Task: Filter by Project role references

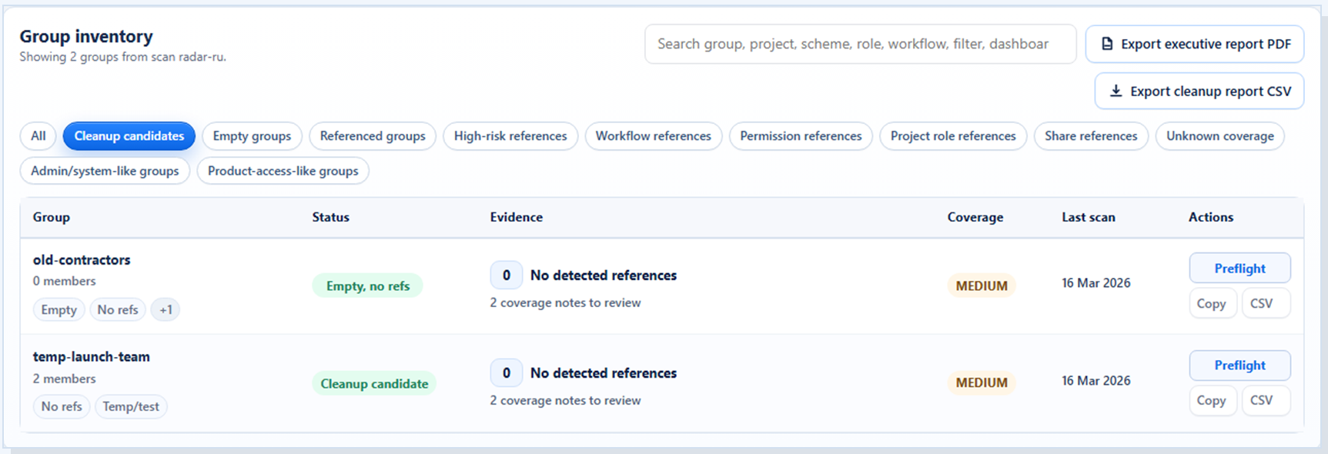Action: point(953,136)
